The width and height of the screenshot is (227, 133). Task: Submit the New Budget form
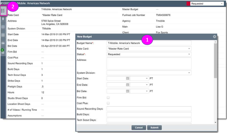[x=154, y=128]
